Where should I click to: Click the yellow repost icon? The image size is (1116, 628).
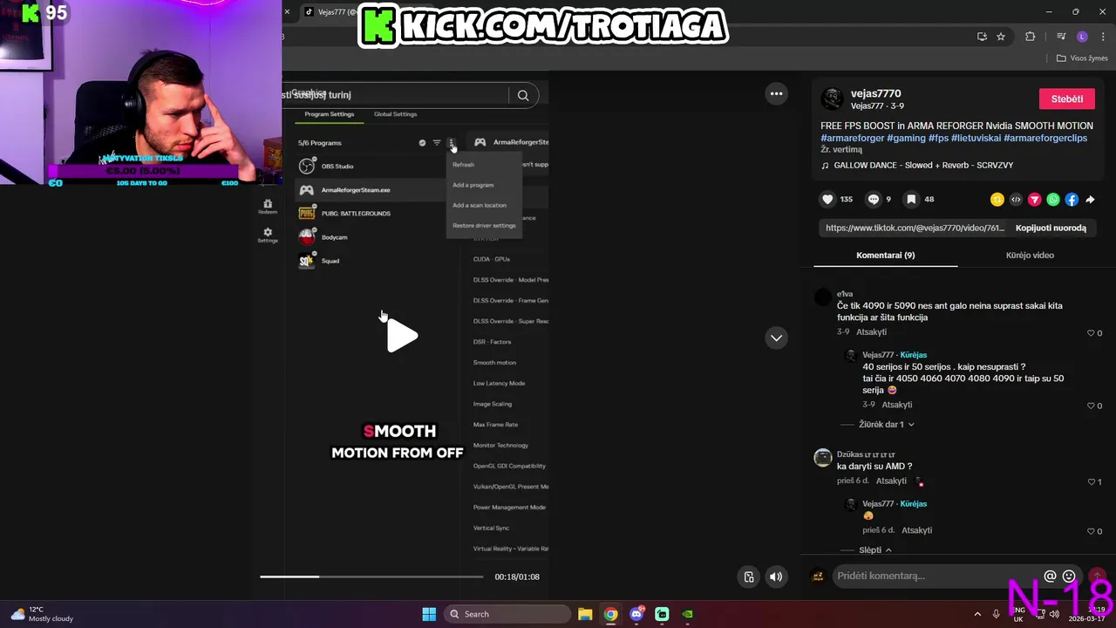(997, 200)
